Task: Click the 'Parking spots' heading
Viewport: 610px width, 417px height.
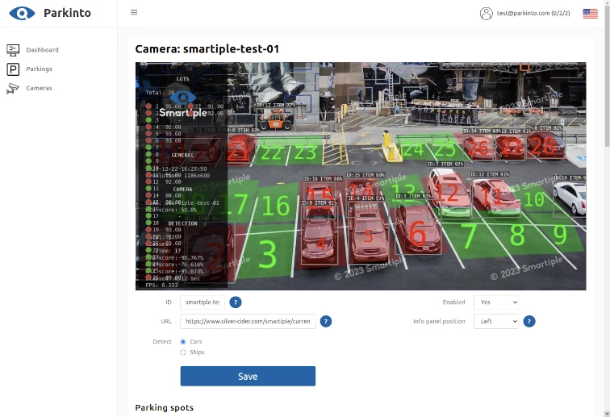Action: (164, 407)
